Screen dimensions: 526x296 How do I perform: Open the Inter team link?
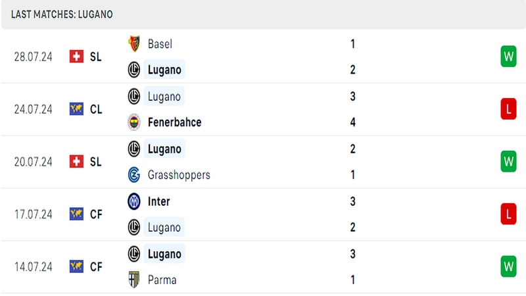coord(158,202)
